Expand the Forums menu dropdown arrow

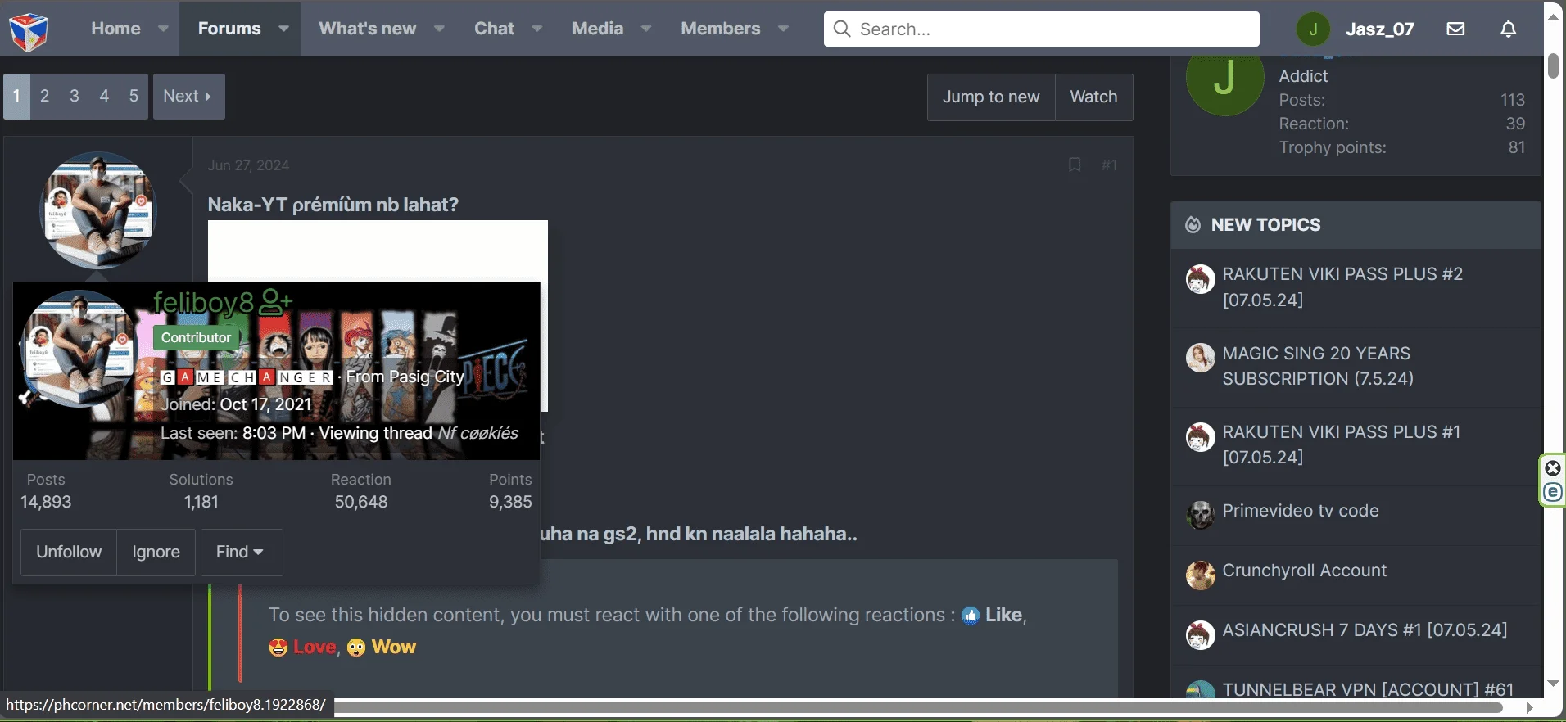click(x=283, y=29)
